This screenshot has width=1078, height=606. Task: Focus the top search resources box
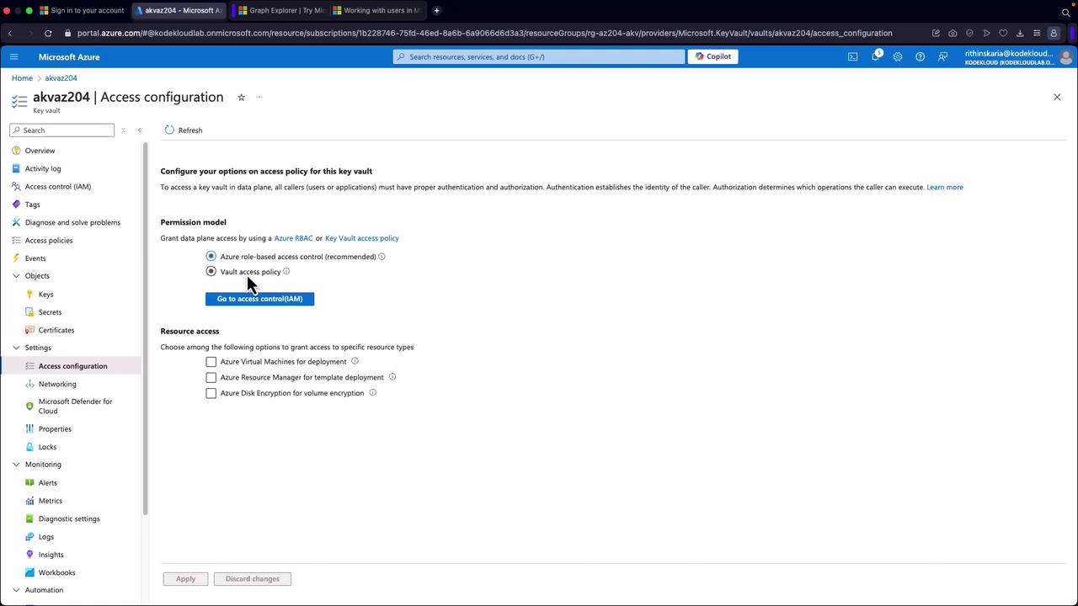pyautogui.click(x=539, y=56)
